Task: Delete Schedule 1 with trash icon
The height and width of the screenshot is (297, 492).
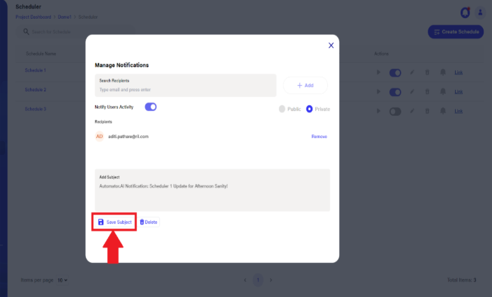Action: point(427,73)
